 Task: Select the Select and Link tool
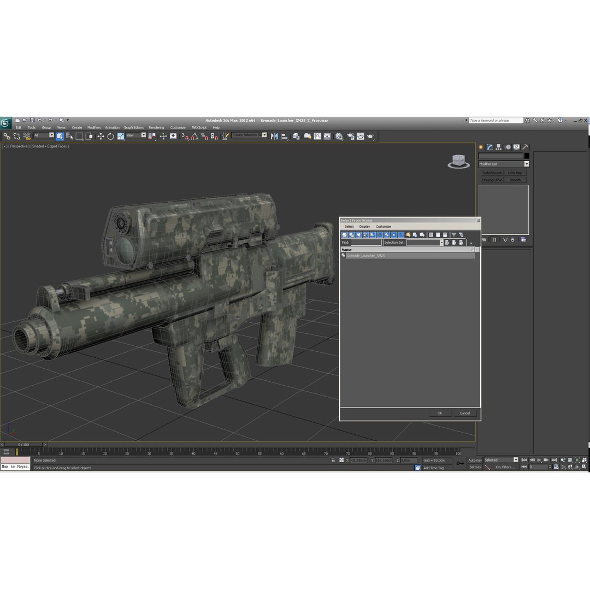click(x=7, y=136)
